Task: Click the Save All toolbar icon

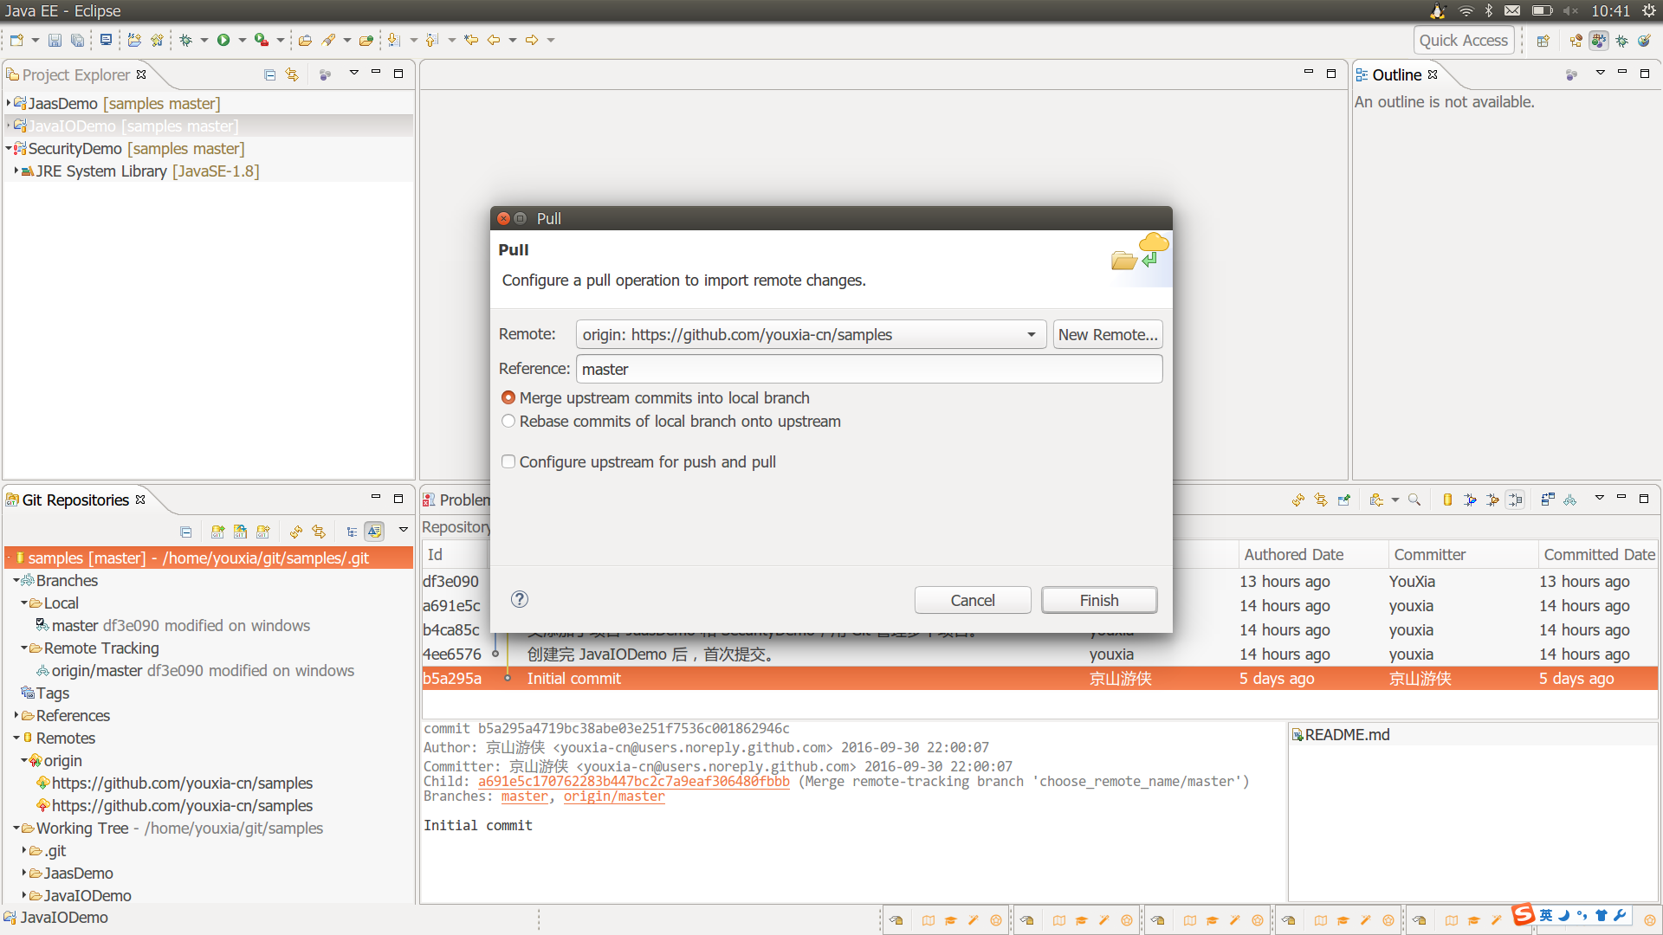Action: (77, 40)
